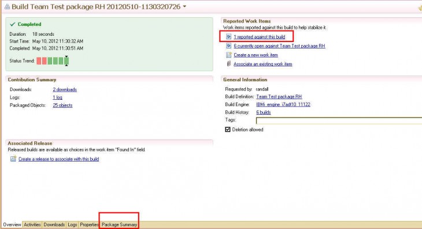
Task: Click the green Completed checkmark icon
Action: point(12,24)
